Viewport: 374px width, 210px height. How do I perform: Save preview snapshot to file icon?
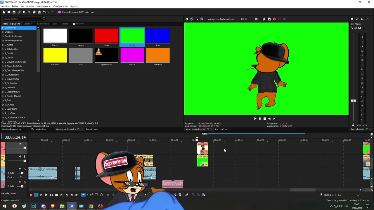[x=269, y=19]
